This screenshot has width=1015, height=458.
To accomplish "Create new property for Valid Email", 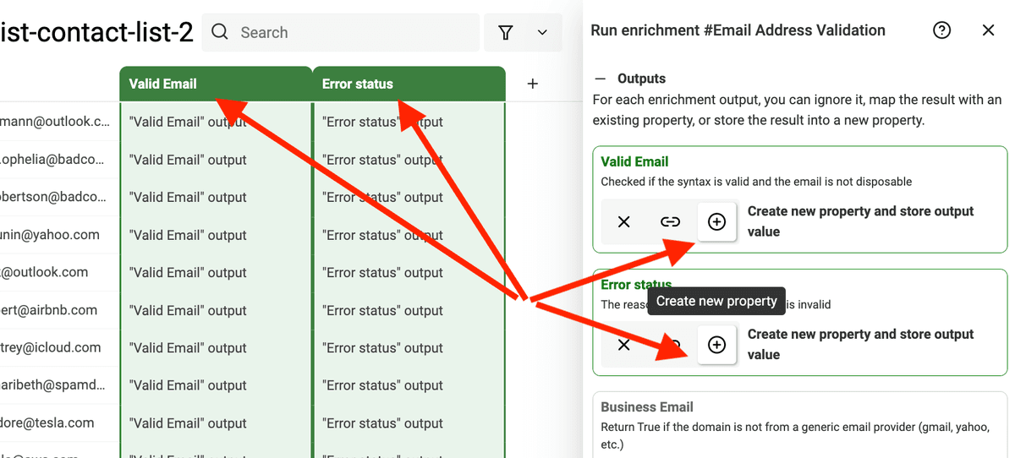I will [x=716, y=221].
